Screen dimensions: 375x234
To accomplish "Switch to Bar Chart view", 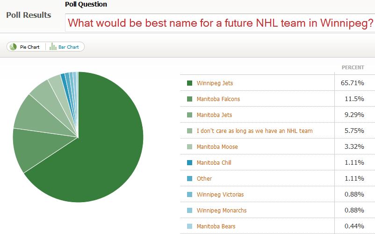I will (68, 47).
